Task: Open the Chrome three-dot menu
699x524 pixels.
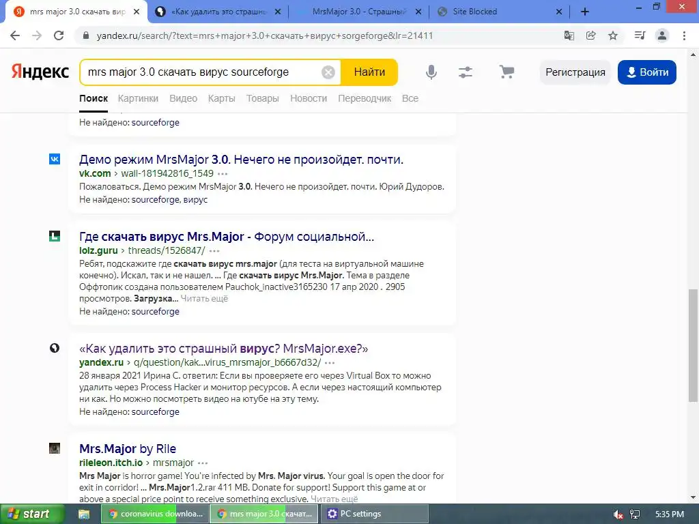Action: click(x=684, y=35)
